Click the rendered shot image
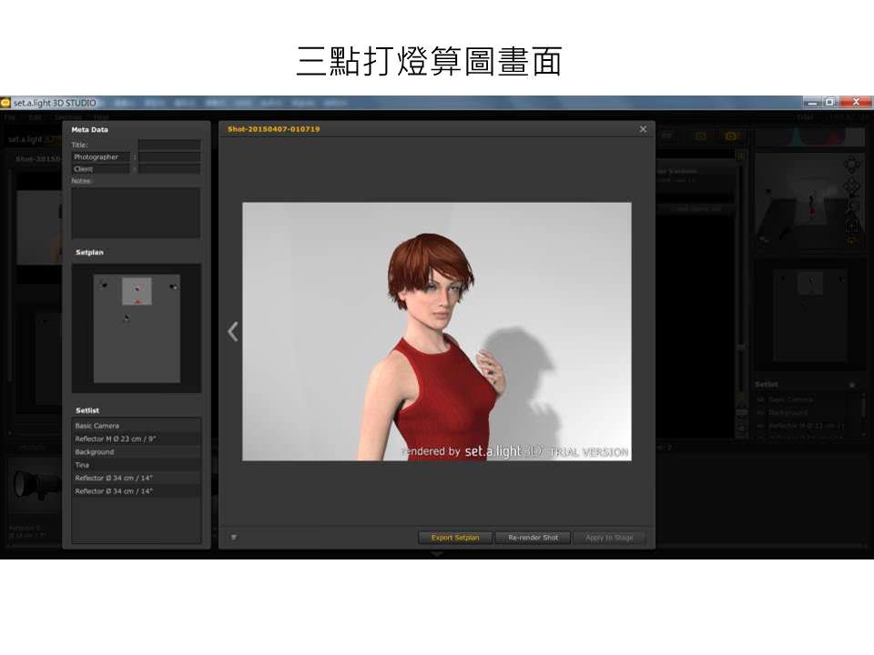This screenshot has height=655, width=874. click(436, 331)
